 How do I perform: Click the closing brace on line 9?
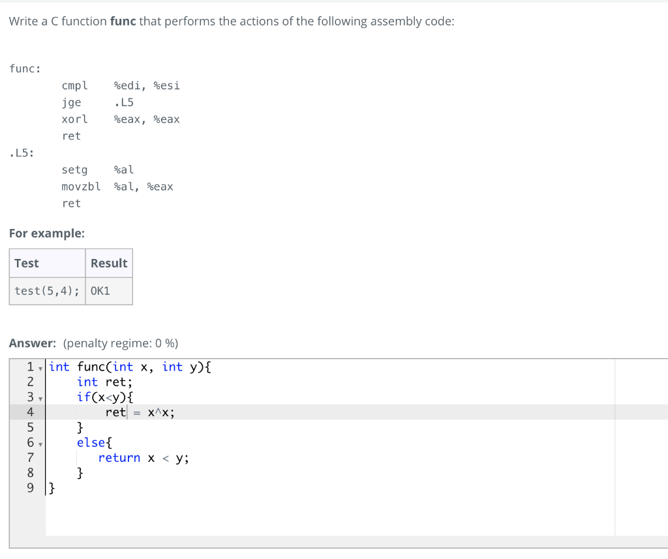click(x=52, y=487)
